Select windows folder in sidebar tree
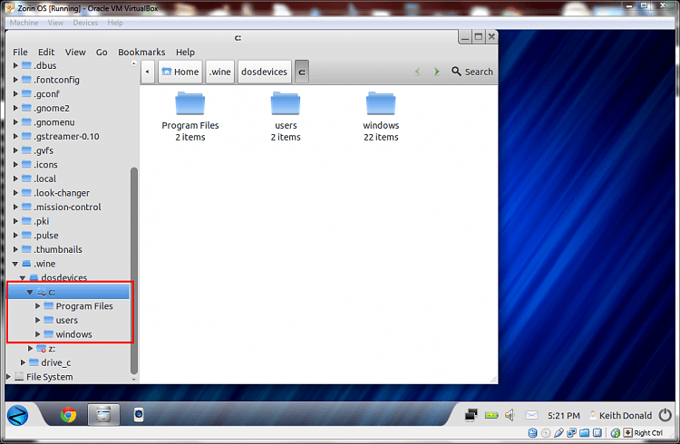The width and height of the screenshot is (680, 444). pyautogui.click(x=73, y=334)
